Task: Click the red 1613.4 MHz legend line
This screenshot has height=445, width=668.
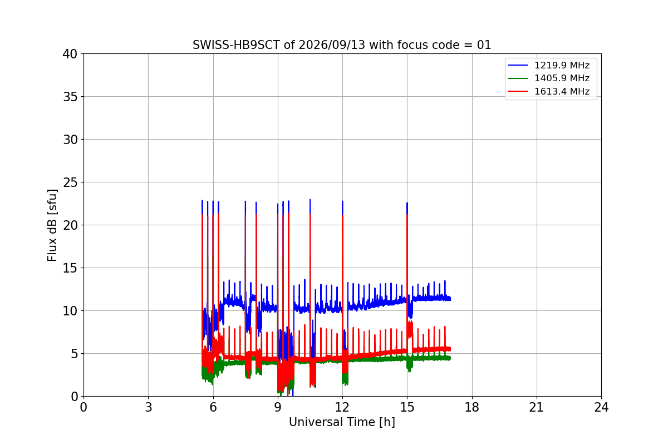Action: click(x=518, y=92)
